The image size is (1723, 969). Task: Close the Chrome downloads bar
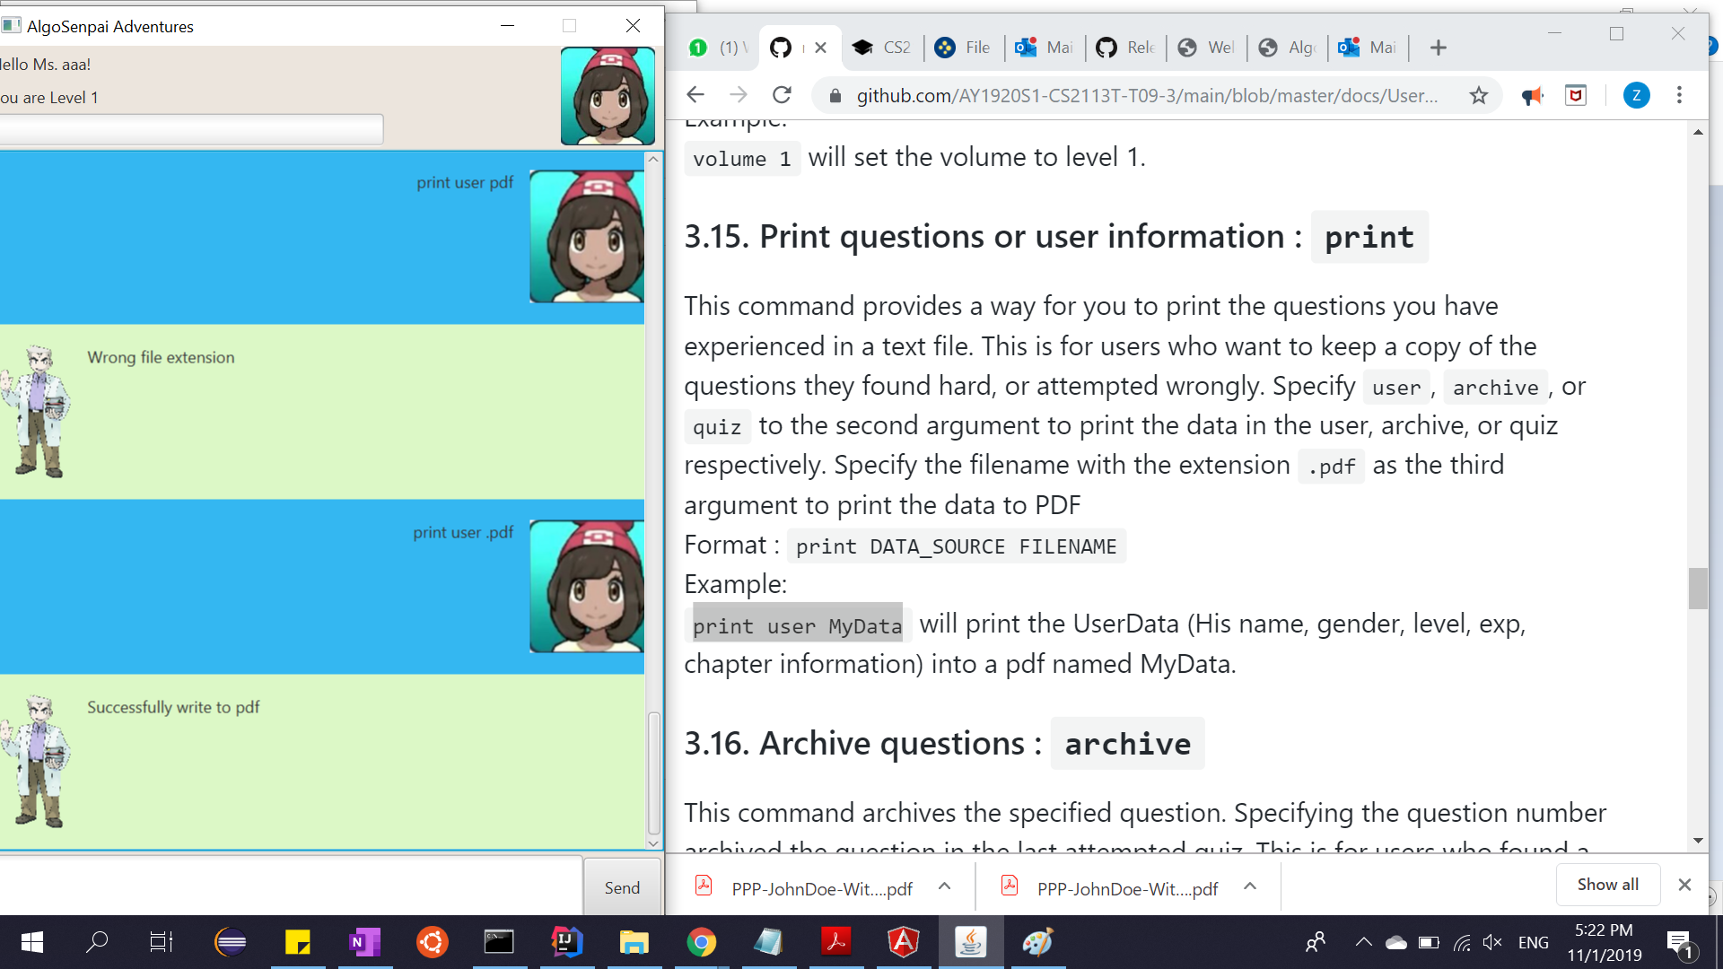(1684, 885)
